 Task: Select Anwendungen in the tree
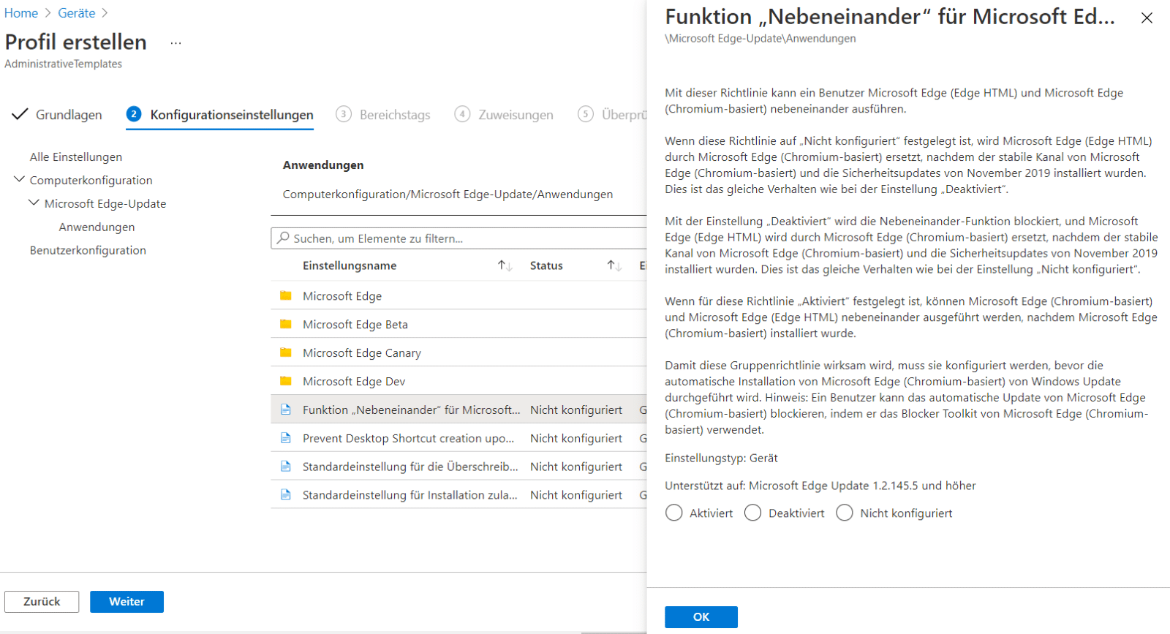[97, 227]
